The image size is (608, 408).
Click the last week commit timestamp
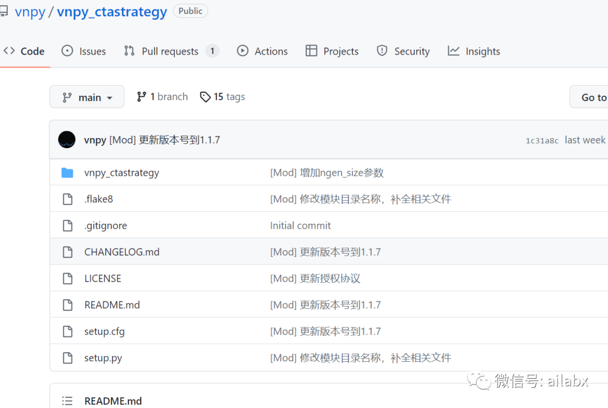tap(585, 140)
